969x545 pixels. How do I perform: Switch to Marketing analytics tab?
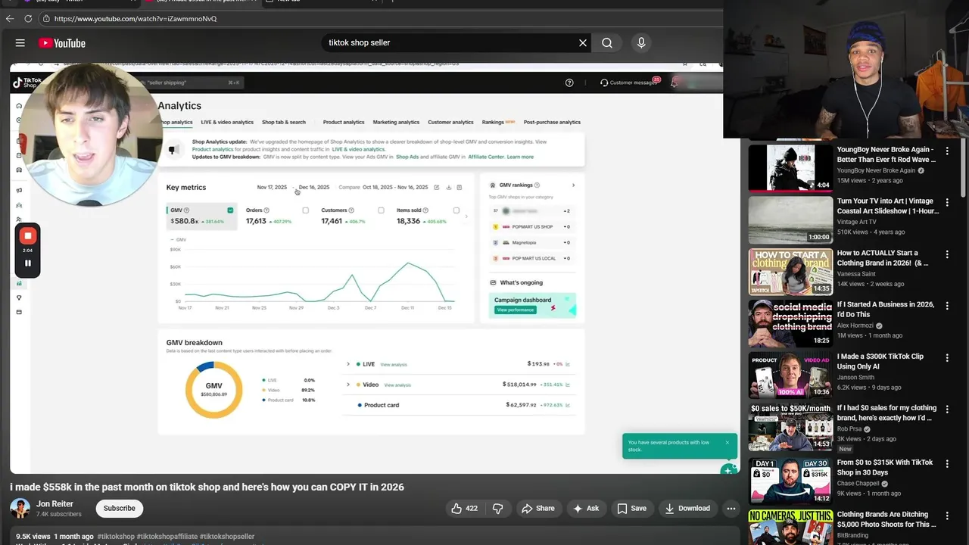[x=396, y=122]
